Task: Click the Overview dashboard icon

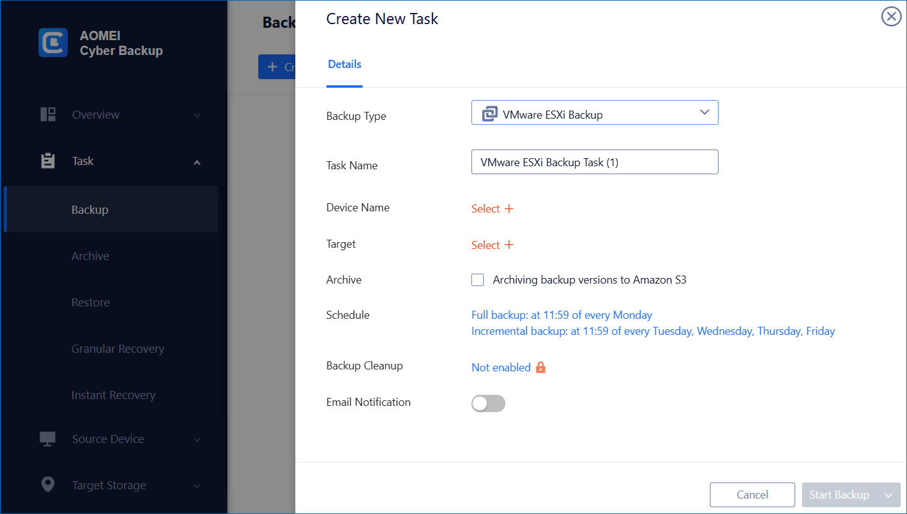Action: click(x=48, y=114)
